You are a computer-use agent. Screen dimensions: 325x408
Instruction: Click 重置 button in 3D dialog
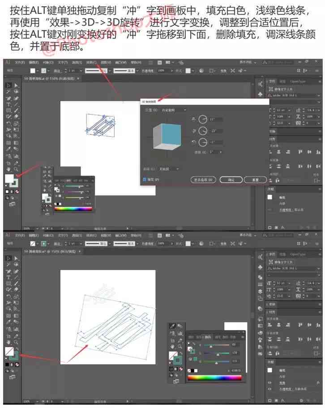click(256, 180)
